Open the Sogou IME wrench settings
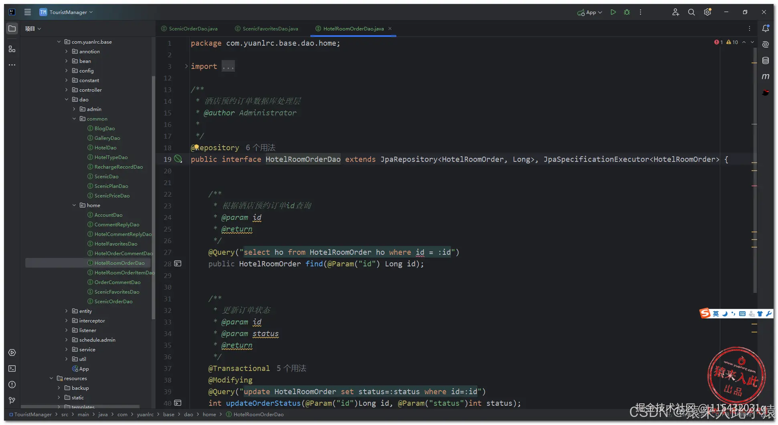 tap(768, 314)
